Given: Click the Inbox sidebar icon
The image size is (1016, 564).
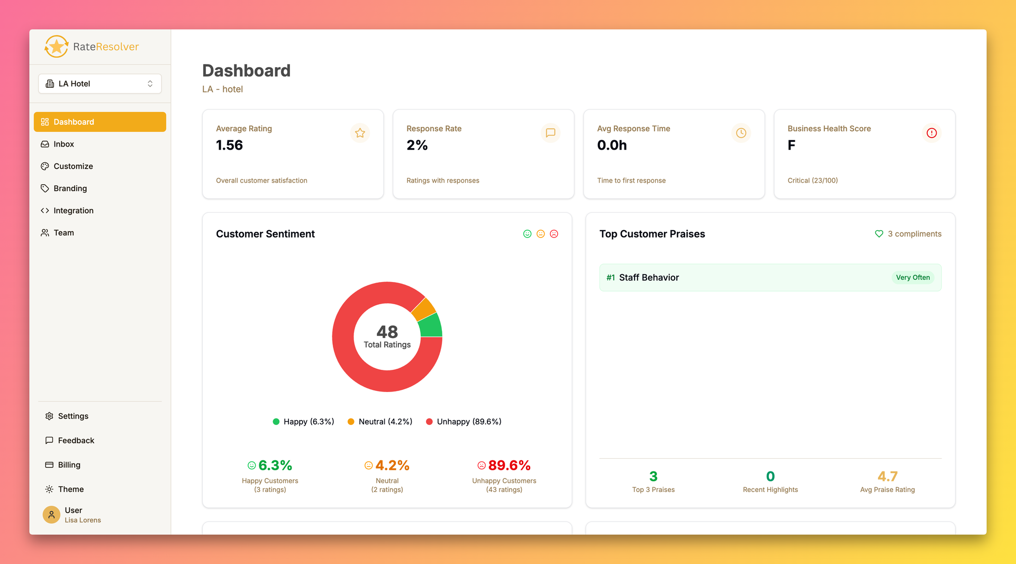Looking at the screenshot, I should point(46,144).
